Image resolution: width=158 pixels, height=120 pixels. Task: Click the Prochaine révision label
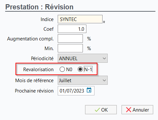(34, 91)
